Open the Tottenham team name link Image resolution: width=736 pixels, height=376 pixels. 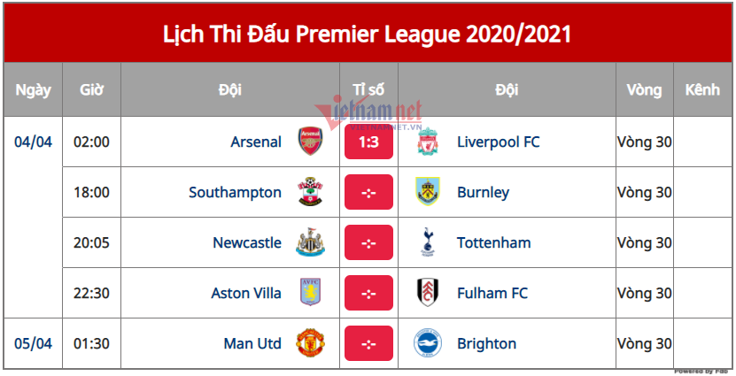click(494, 243)
